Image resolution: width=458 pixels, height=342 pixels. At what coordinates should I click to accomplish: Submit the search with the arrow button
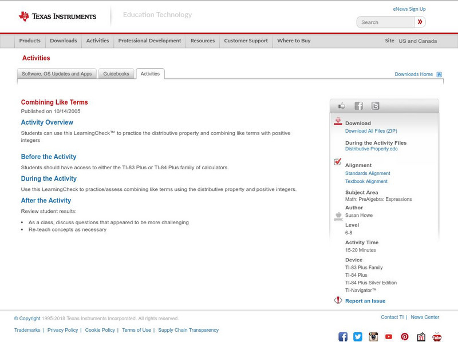pos(420,22)
